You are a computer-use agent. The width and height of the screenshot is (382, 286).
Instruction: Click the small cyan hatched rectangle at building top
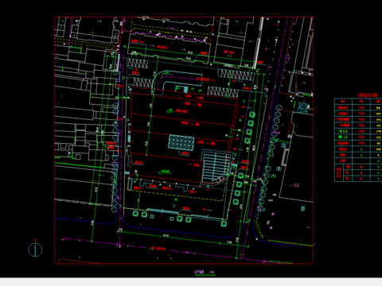coord(186,89)
